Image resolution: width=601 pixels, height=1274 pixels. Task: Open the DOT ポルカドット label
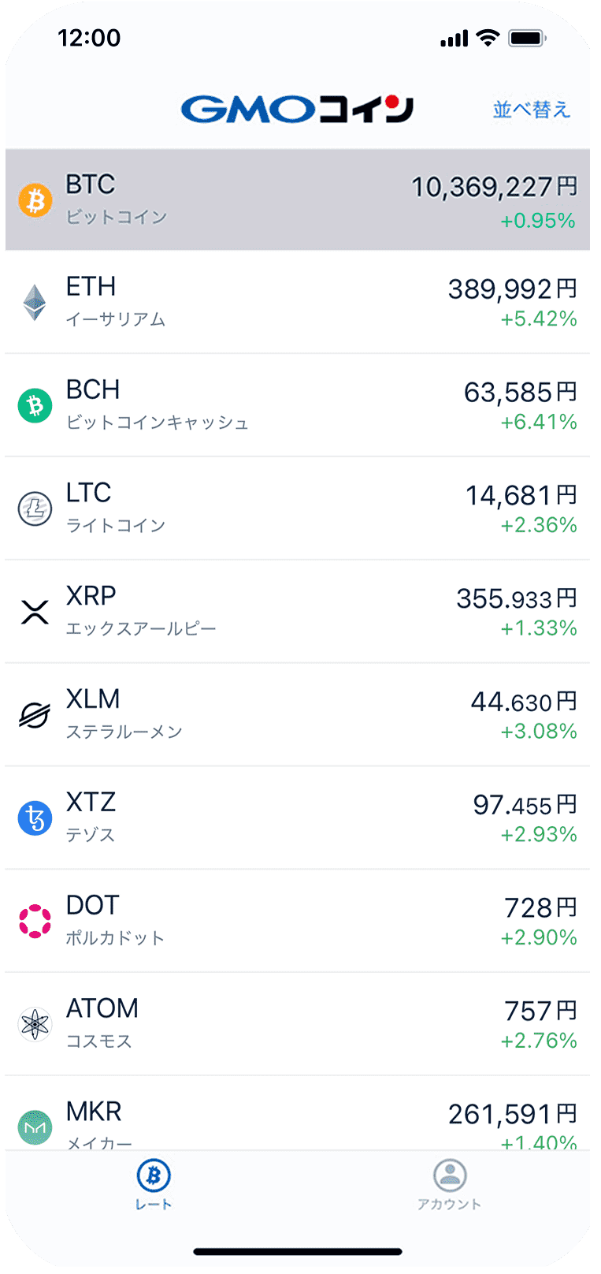(115, 938)
